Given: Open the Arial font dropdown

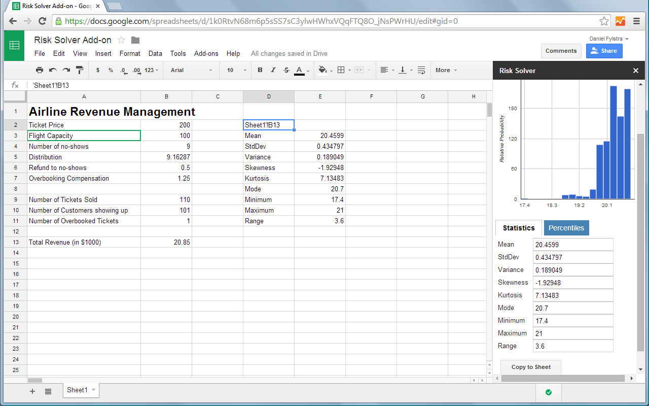Looking at the screenshot, I should (x=191, y=70).
